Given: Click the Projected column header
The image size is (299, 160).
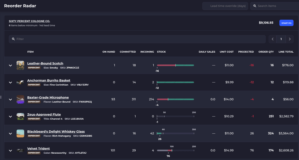Looking at the screenshot, I should coord(246,52).
